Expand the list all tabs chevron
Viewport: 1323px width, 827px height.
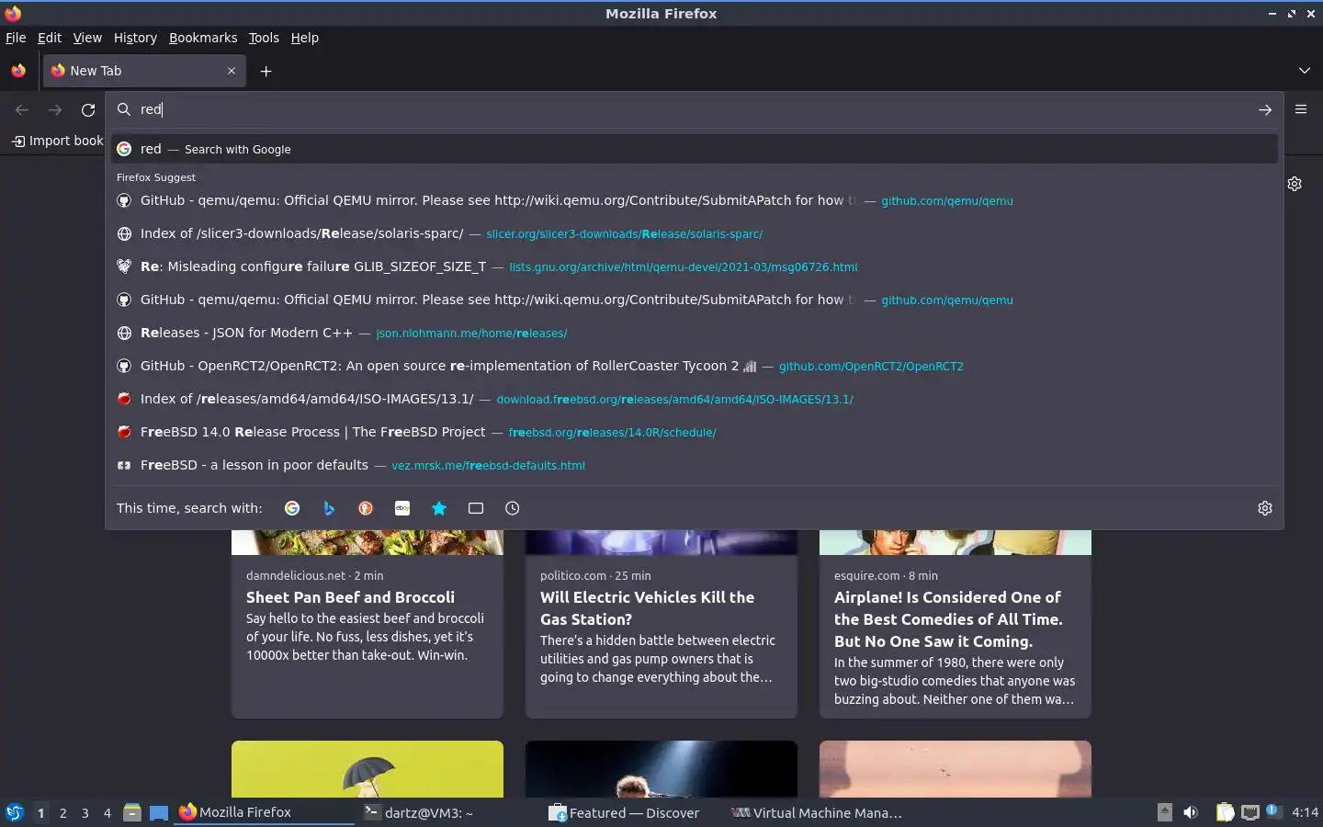[1305, 71]
